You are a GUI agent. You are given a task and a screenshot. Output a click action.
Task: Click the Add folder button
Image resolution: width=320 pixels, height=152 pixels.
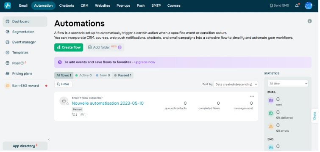[x=105, y=47]
